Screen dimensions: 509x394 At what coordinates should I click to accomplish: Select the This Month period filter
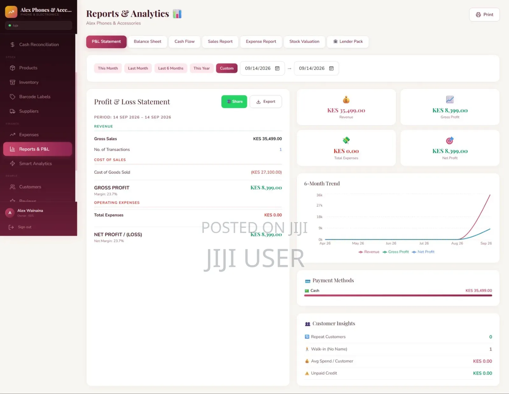click(108, 68)
